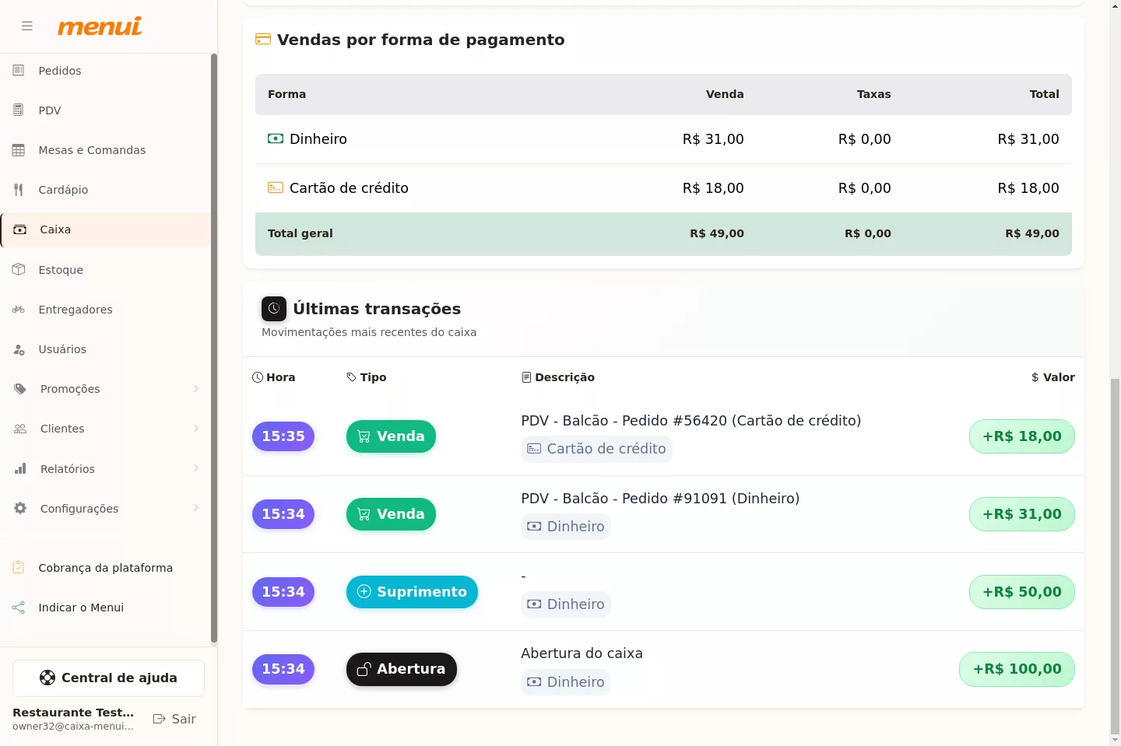Image resolution: width=1121 pixels, height=746 pixels.
Task: Click the Clientes people icon
Action: tap(20, 429)
